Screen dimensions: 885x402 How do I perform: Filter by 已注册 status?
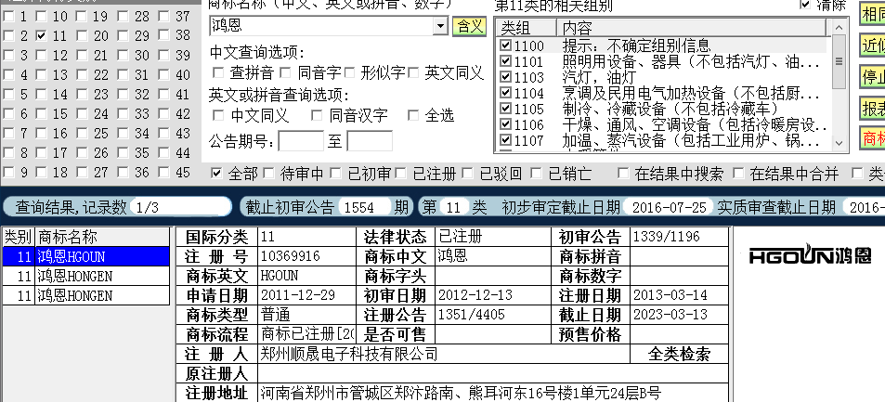point(401,174)
